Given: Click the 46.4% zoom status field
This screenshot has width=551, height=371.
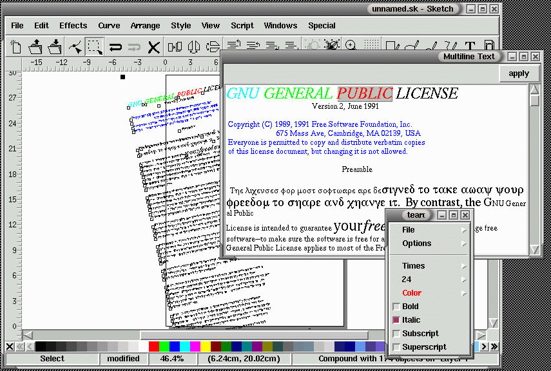Looking at the screenshot, I should pyautogui.click(x=172, y=359).
